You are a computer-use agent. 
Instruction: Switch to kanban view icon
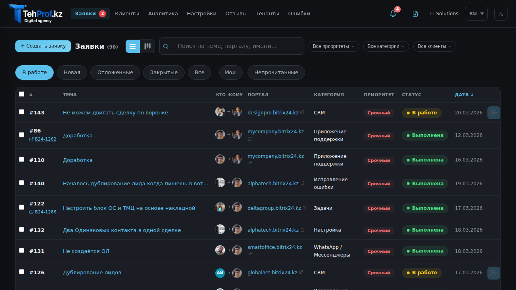click(x=147, y=46)
